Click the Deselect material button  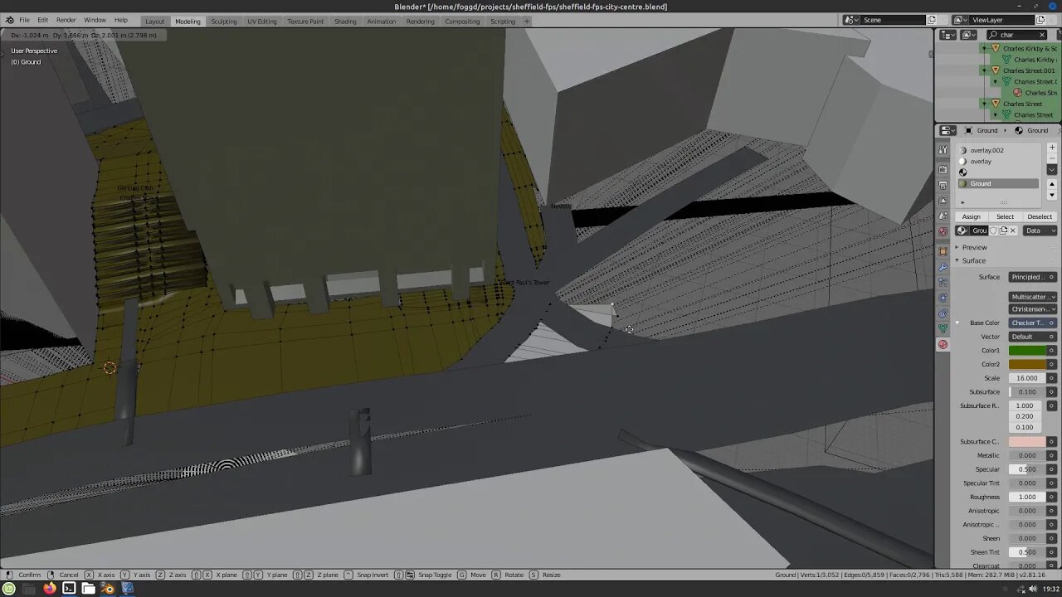pos(1040,216)
